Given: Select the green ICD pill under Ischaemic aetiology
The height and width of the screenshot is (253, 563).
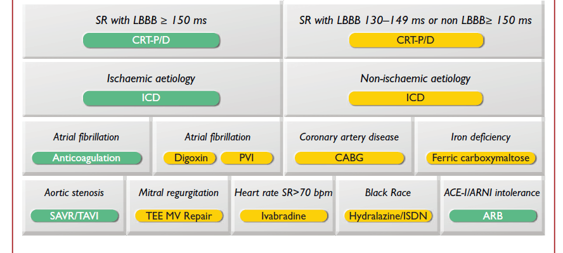Looking at the screenshot, I should 151,98.
